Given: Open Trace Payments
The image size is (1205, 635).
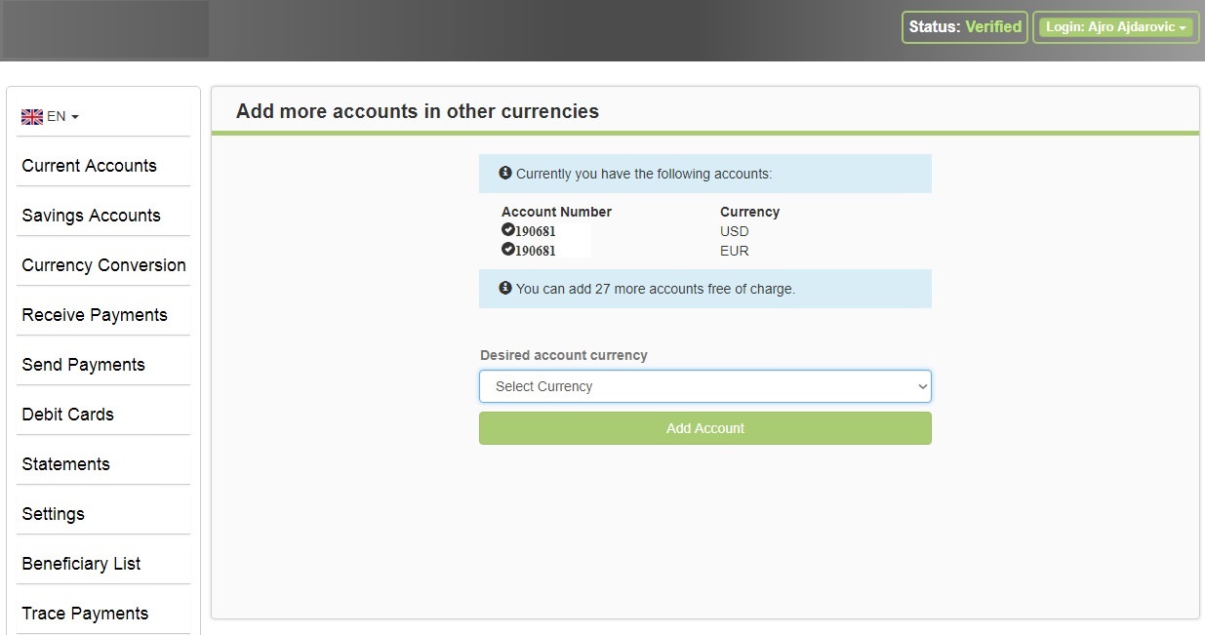Looking at the screenshot, I should [x=85, y=614].
